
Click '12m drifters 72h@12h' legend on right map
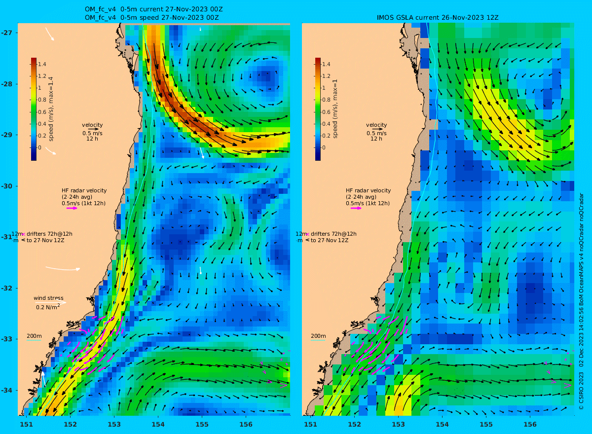point(326,234)
